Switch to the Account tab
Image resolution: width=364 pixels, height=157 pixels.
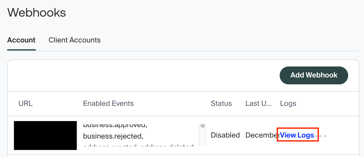pyautogui.click(x=21, y=40)
